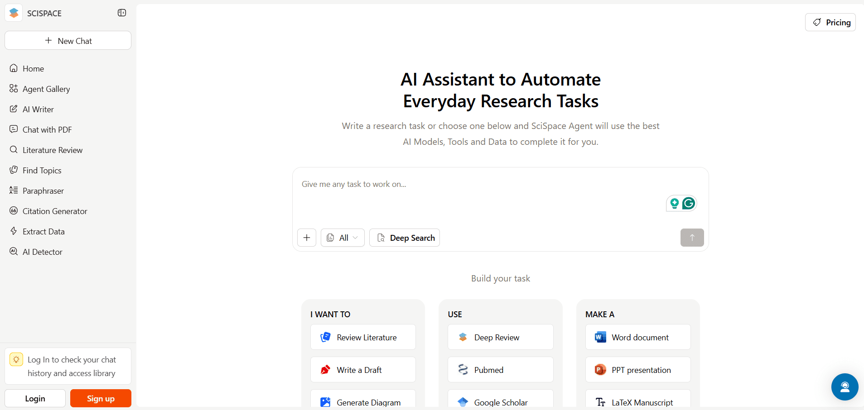Open the Chat with PDF page
864x410 pixels.
point(47,130)
